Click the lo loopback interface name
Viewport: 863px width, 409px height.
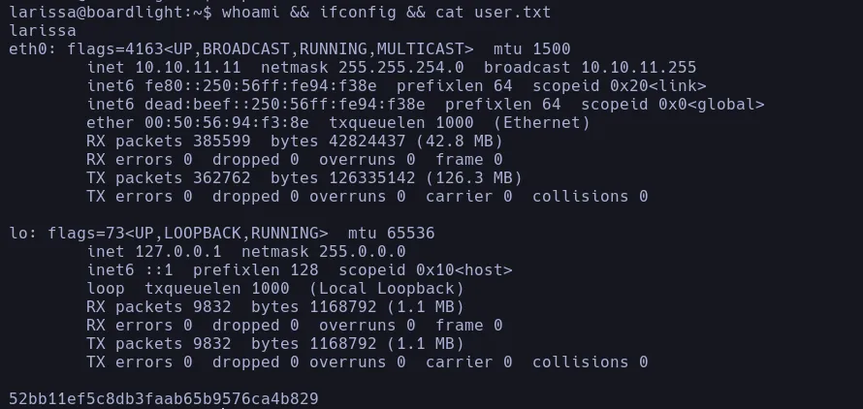pyautogui.click(x=18, y=234)
